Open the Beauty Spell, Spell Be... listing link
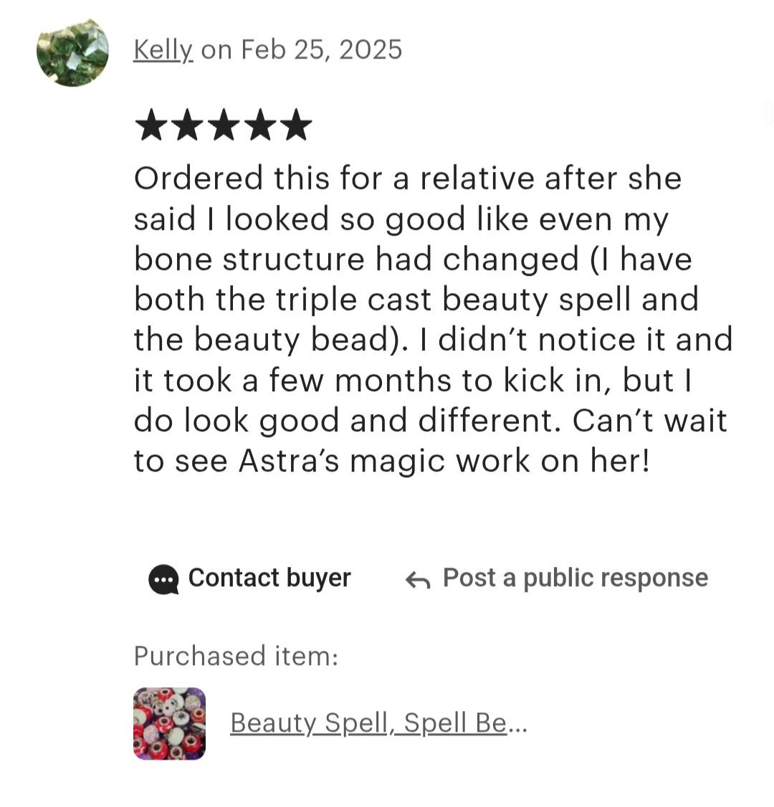774x807 pixels. click(368, 722)
